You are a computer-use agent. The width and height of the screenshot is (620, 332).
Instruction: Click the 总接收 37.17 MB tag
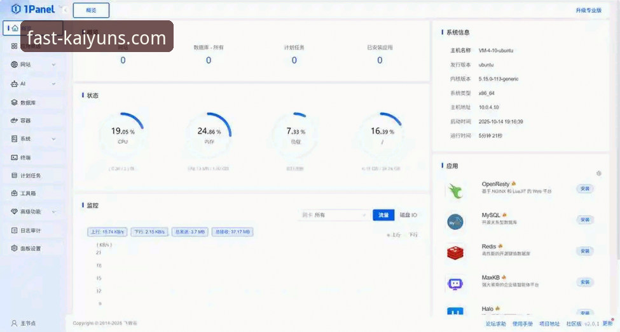point(233,232)
